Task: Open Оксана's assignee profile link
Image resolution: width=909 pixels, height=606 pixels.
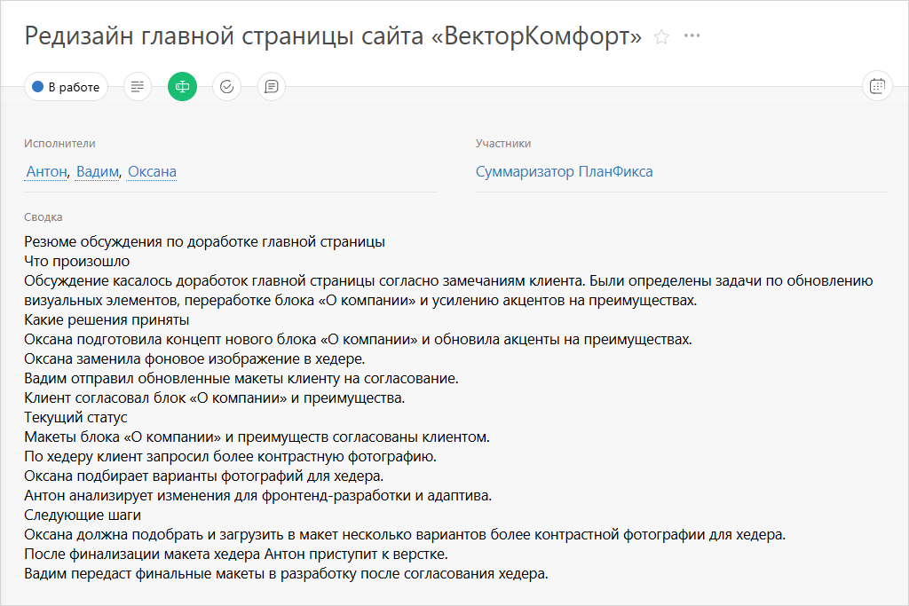Action: pyautogui.click(x=151, y=171)
